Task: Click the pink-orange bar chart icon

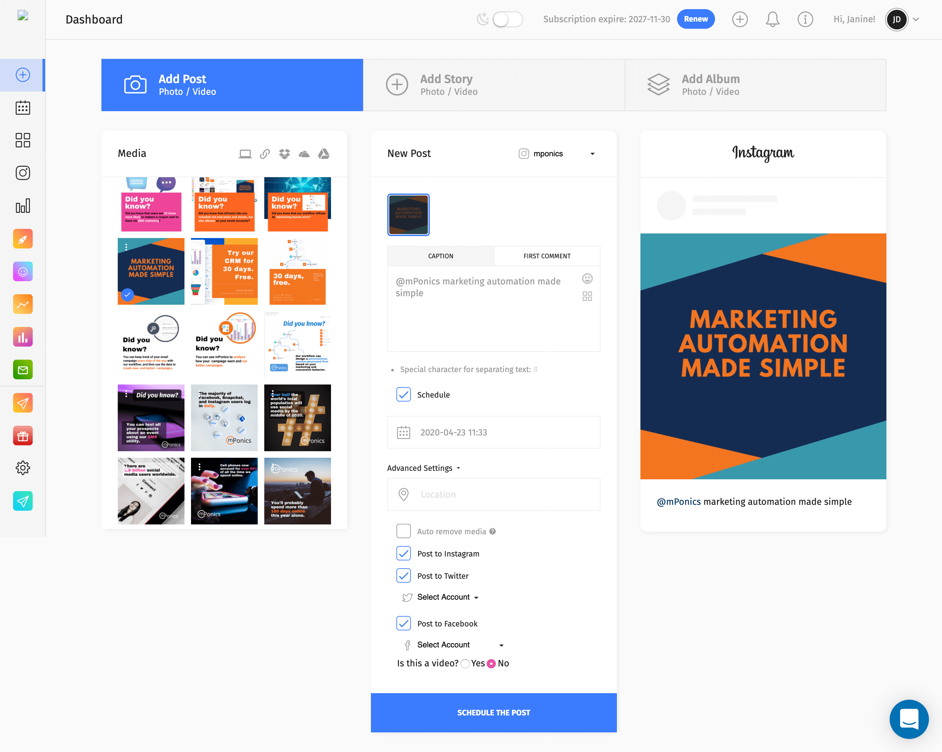Action: [23, 337]
